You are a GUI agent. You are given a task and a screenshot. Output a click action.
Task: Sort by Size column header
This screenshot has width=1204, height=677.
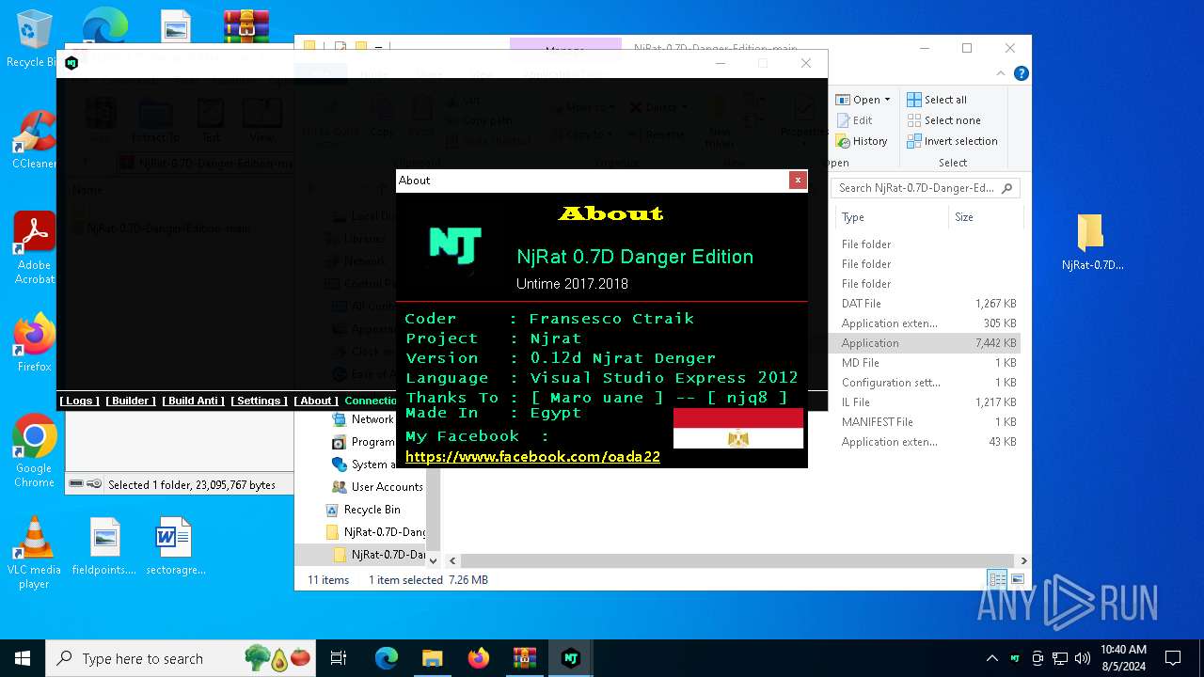tap(964, 217)
